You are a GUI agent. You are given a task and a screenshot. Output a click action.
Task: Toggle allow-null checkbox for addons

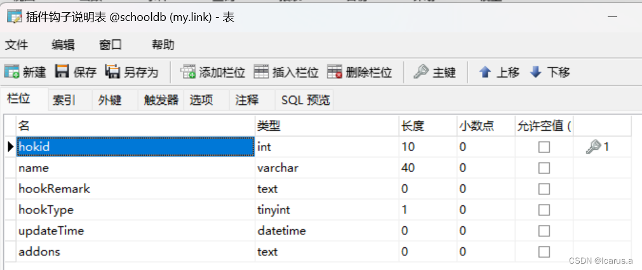[x=544, y=252]
